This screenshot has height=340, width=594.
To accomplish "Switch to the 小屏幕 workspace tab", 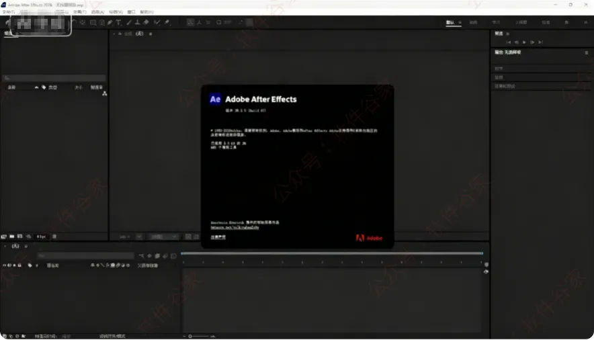I will pyautogui.click(x=521, y=22).
